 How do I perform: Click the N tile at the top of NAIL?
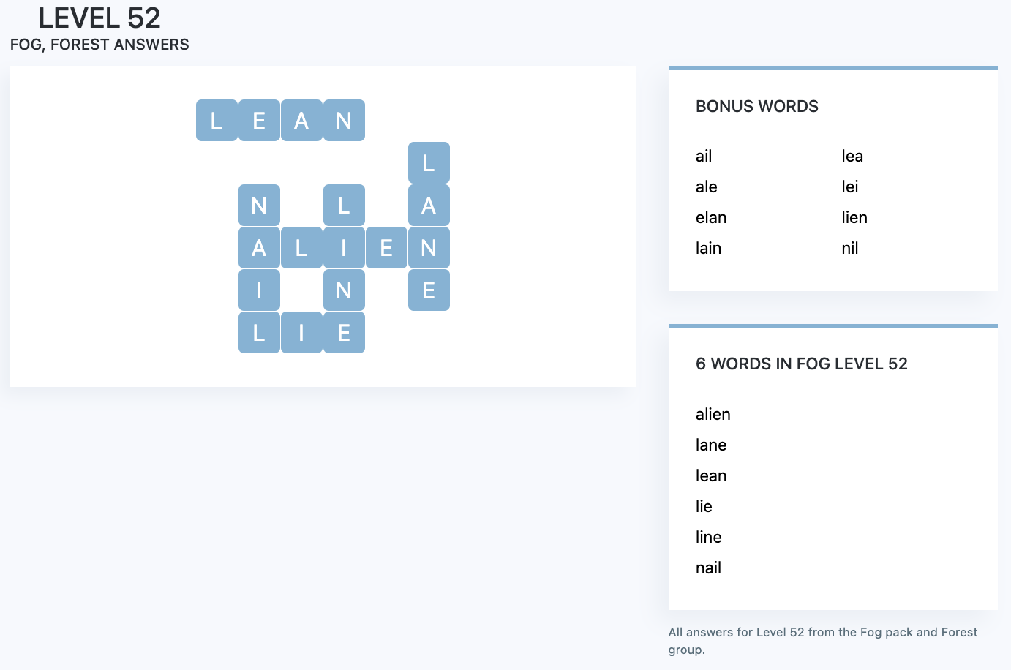pyautogui.click(x=259, y=205)
